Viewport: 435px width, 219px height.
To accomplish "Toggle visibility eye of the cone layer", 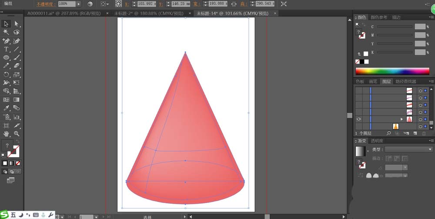I will (359, 119).
